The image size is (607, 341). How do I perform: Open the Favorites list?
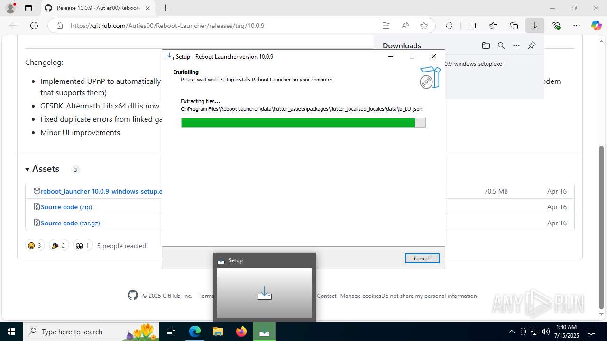[x=493, y=26]
